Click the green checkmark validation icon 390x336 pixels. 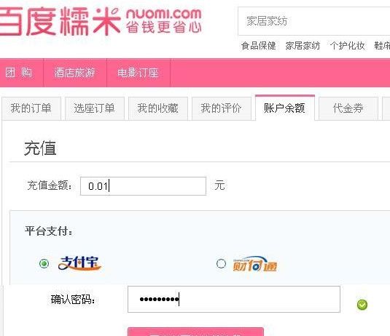(x=362, y=305)
